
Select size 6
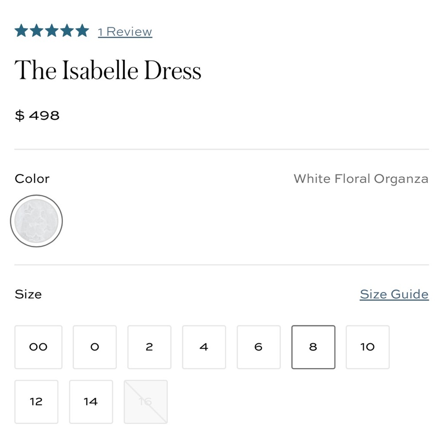259,347
